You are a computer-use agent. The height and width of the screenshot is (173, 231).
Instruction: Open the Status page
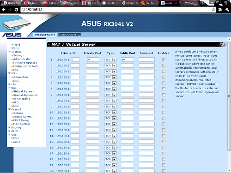tap(15, 48)
